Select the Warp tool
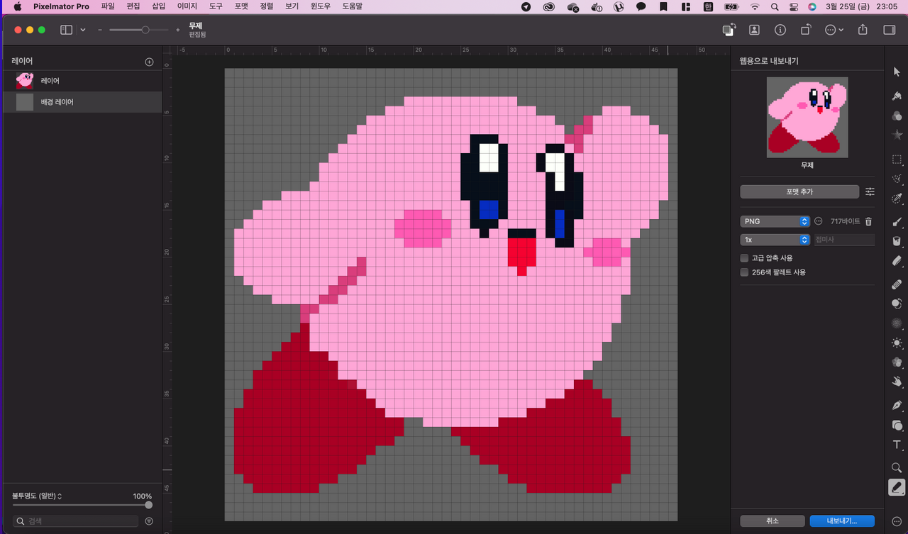The height and width of the screenshot is (534, 908). 897,381
